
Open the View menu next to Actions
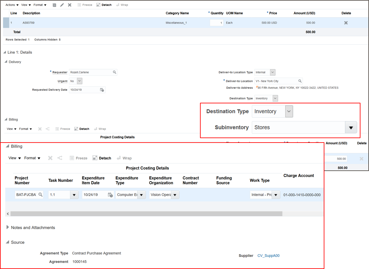point(26,5)
